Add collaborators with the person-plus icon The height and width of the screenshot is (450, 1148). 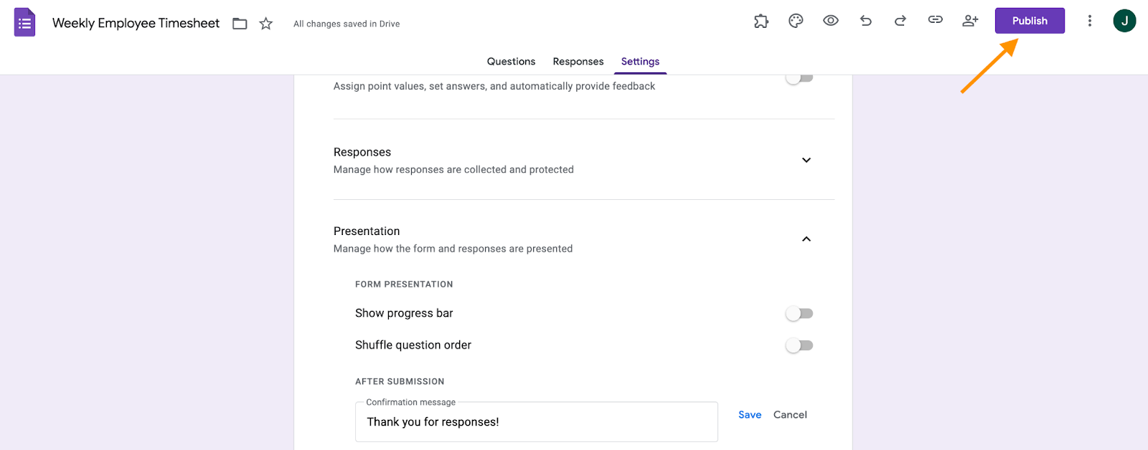click(970, 21)
